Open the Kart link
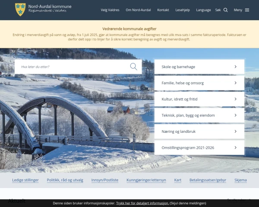259x207 pixels. (x=178, y=180)
